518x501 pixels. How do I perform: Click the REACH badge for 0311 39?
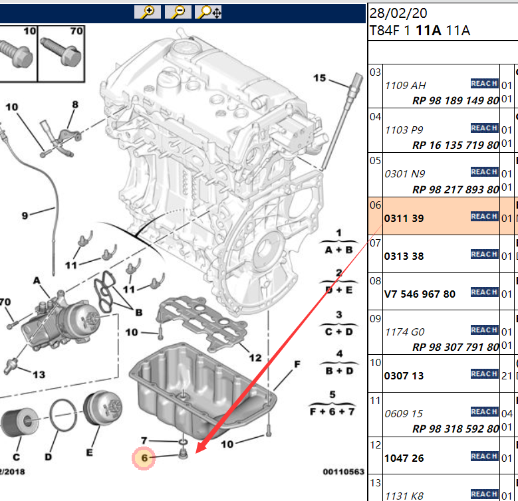[x=484, y=217]
